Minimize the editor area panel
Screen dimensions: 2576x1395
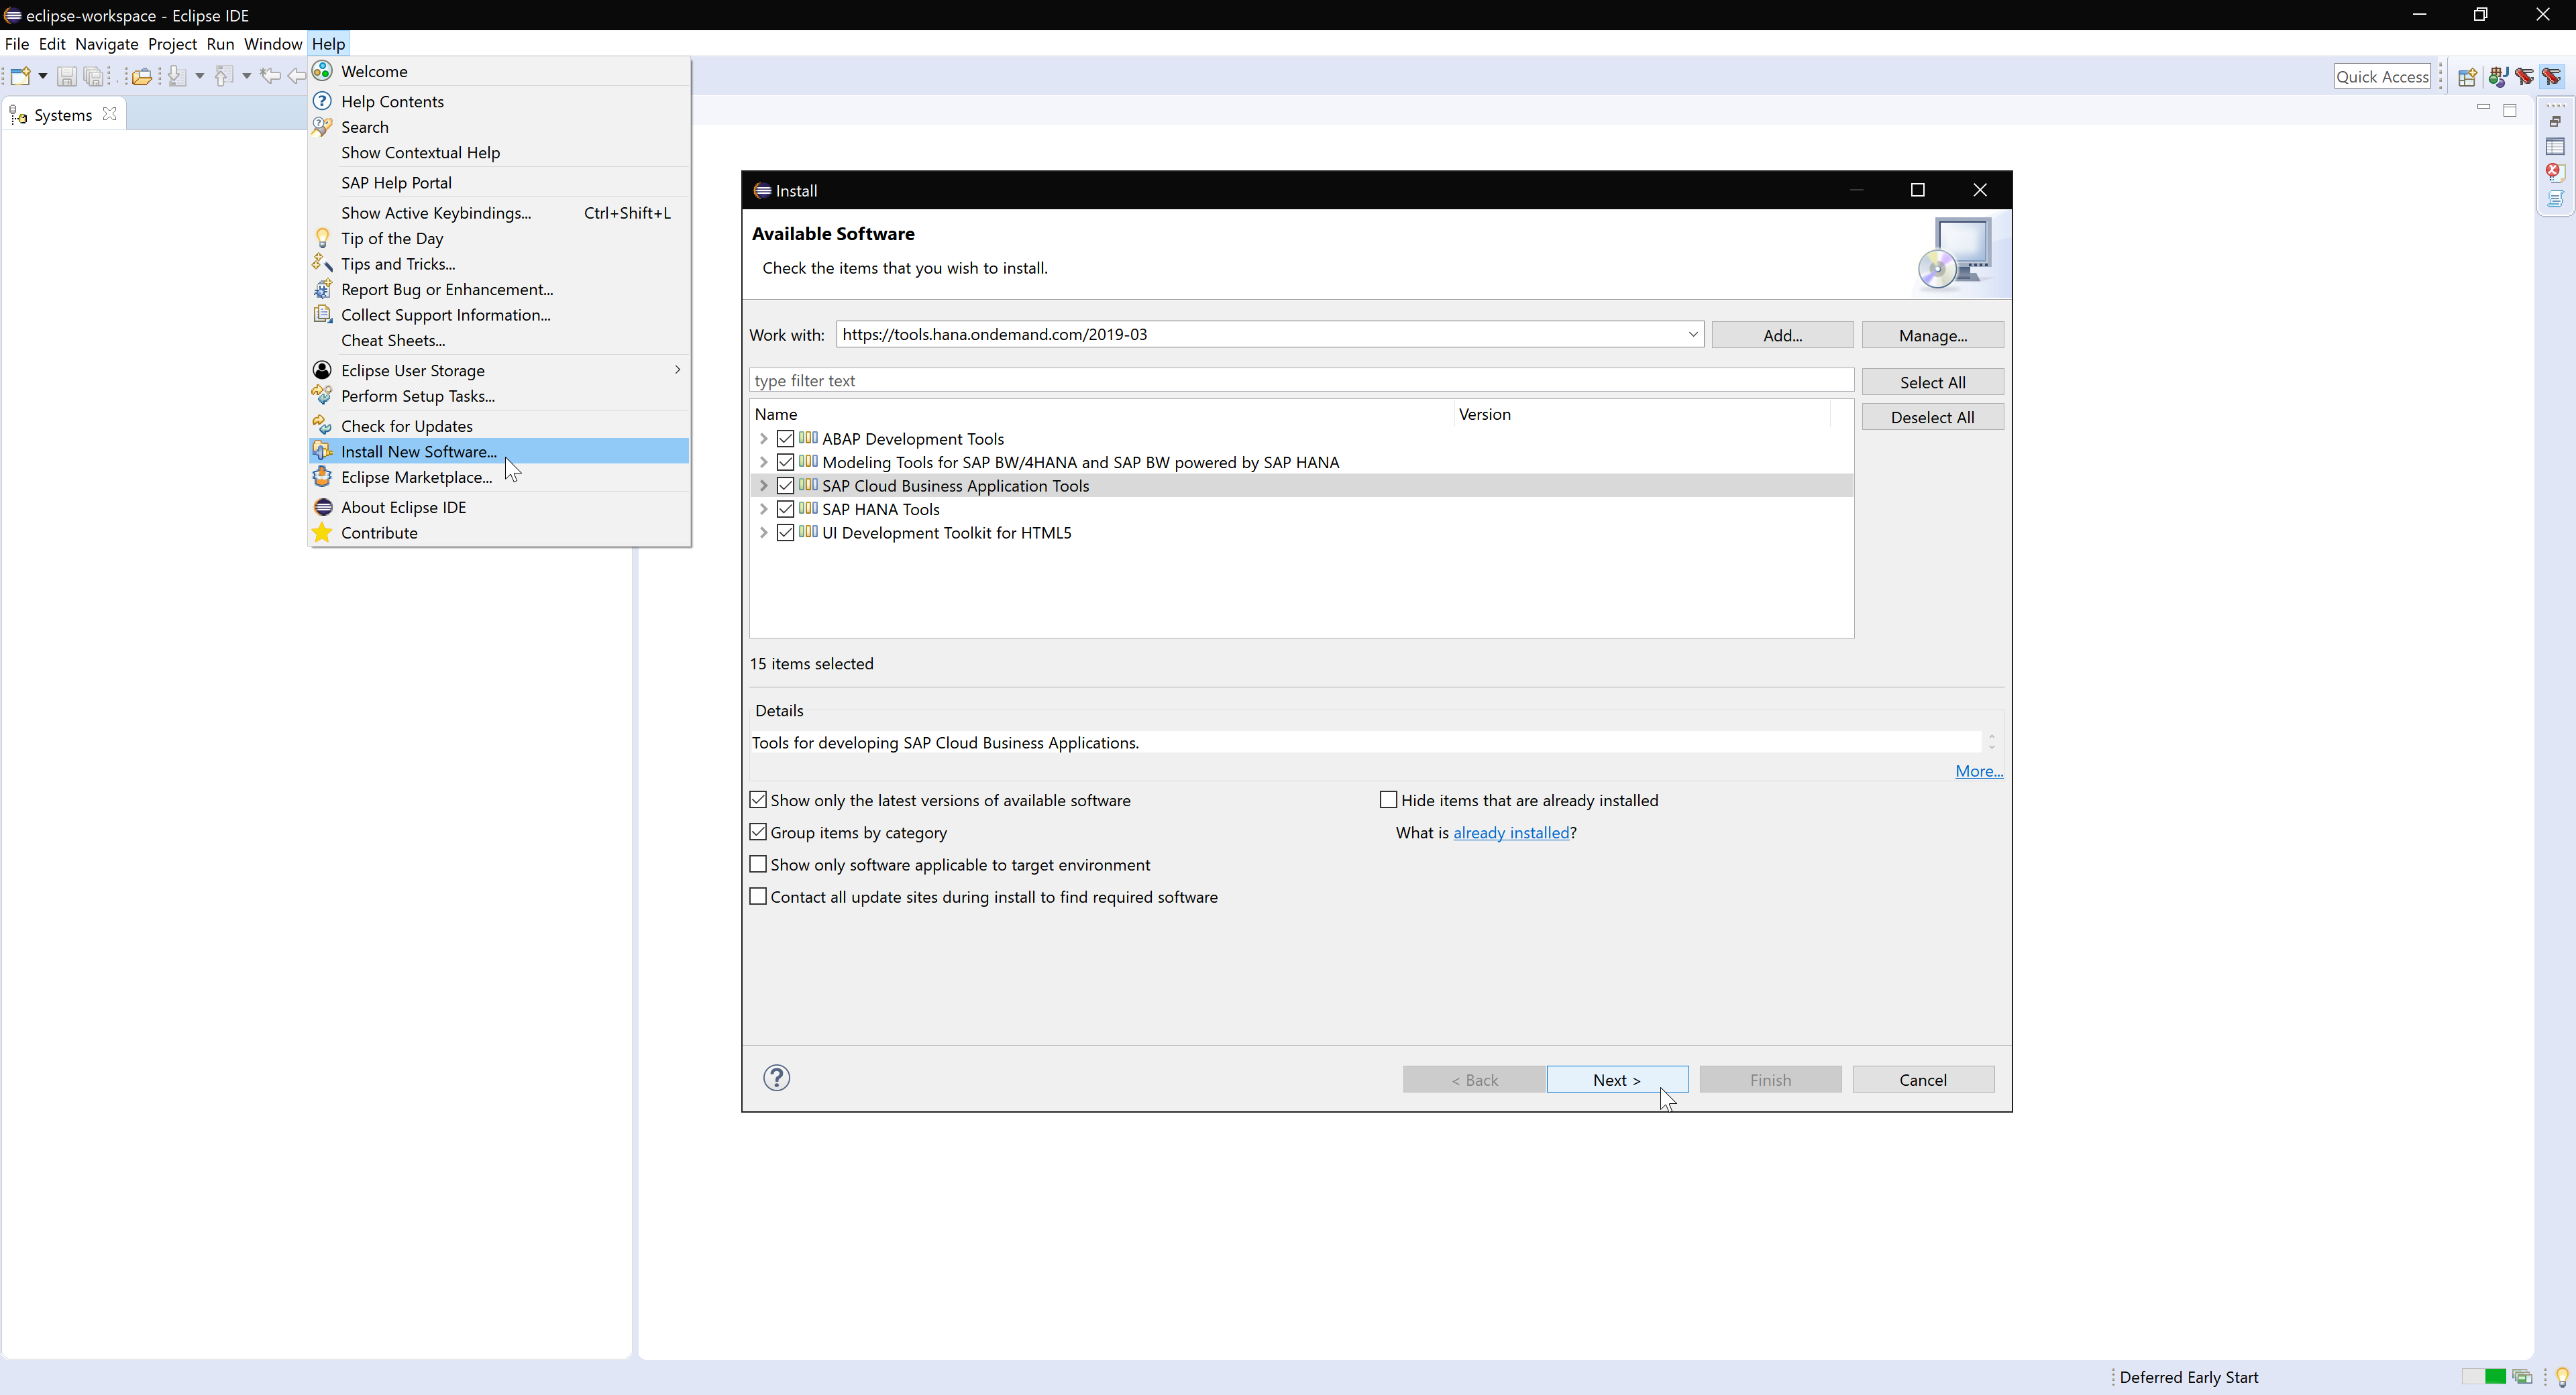pos(2483,108)
